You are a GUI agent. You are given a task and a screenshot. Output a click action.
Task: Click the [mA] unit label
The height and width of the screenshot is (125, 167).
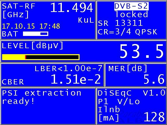(109, 118)
